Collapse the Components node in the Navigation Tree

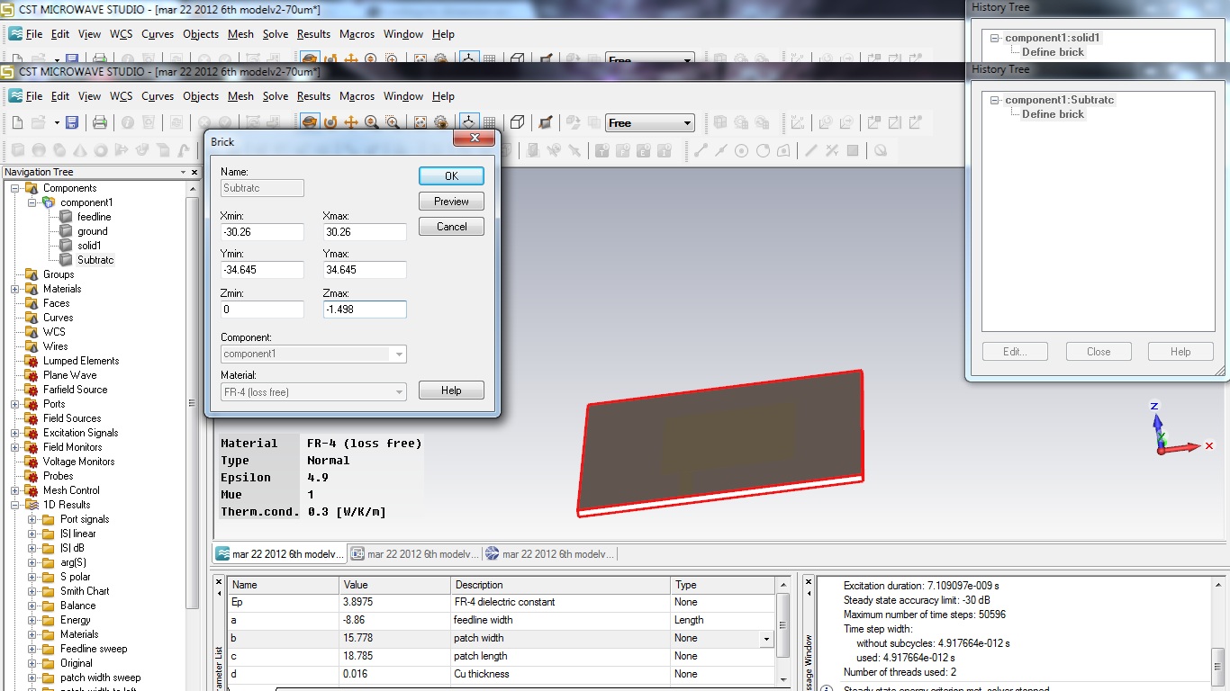[x=15, y=188]
